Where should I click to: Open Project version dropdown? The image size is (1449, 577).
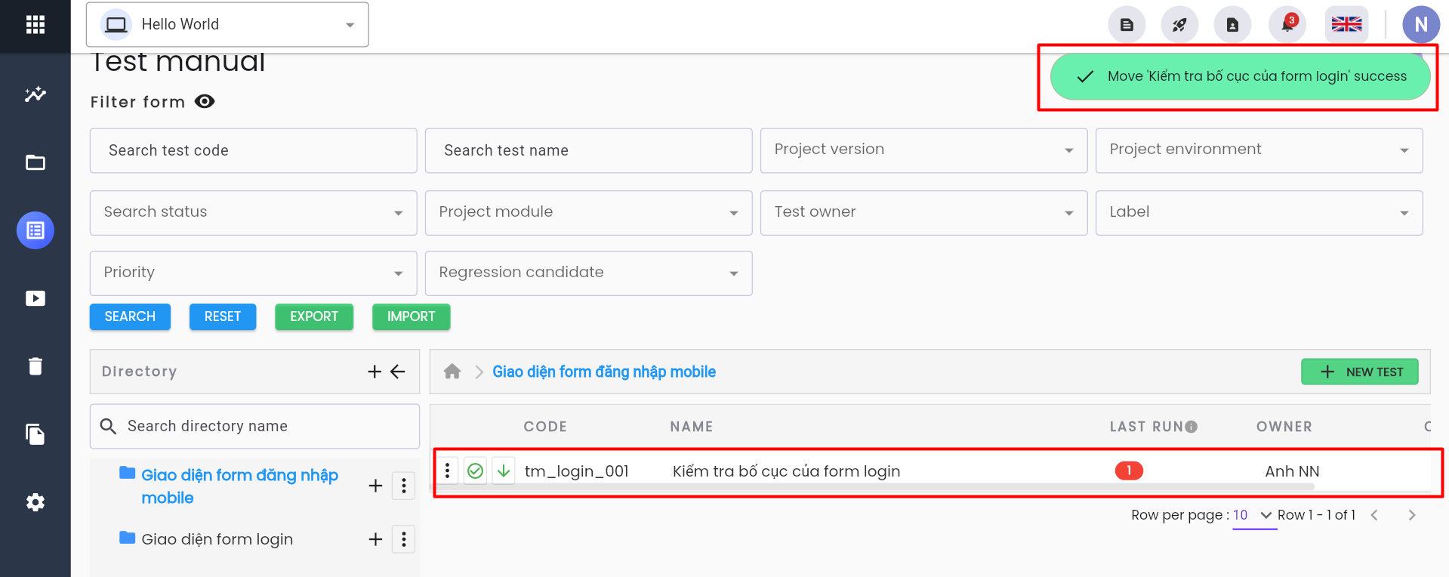point(923,150)
